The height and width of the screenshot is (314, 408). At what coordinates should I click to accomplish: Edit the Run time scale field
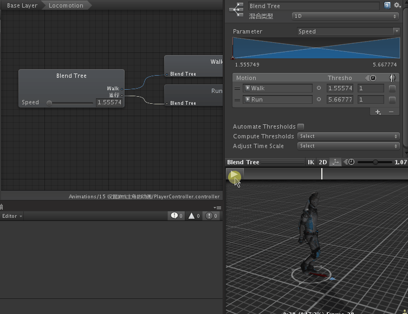[x=371, y=99]
